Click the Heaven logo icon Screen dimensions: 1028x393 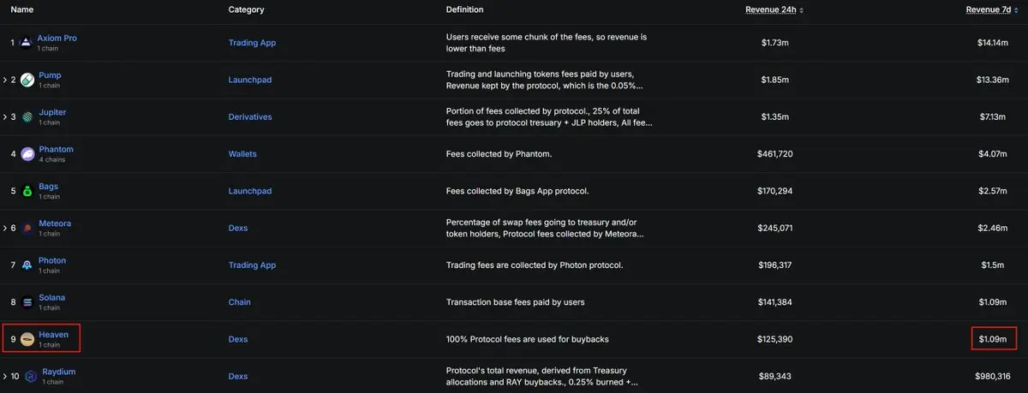[27, 340]
